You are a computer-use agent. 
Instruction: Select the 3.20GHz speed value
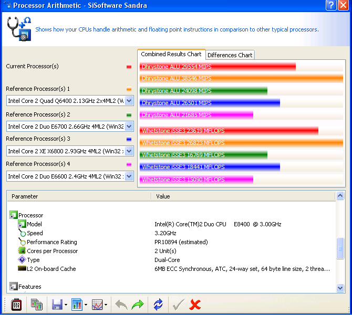coord(165,233)
